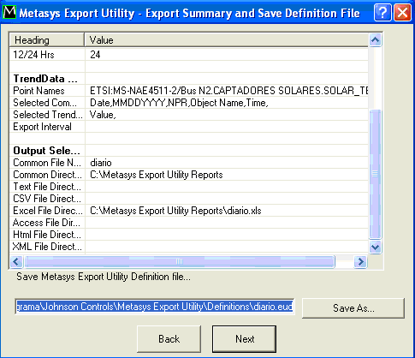415x358 pixels.
Task: Click the 'Value,' trend cell
Action: click(x=103, y=115)
